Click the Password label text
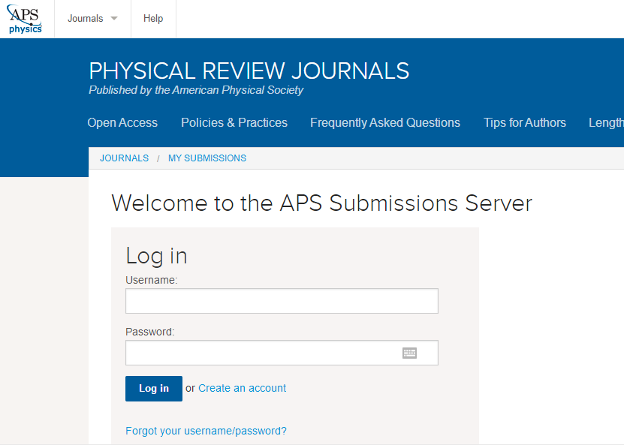This screenshot has height=445, width=624. [149, 332]
